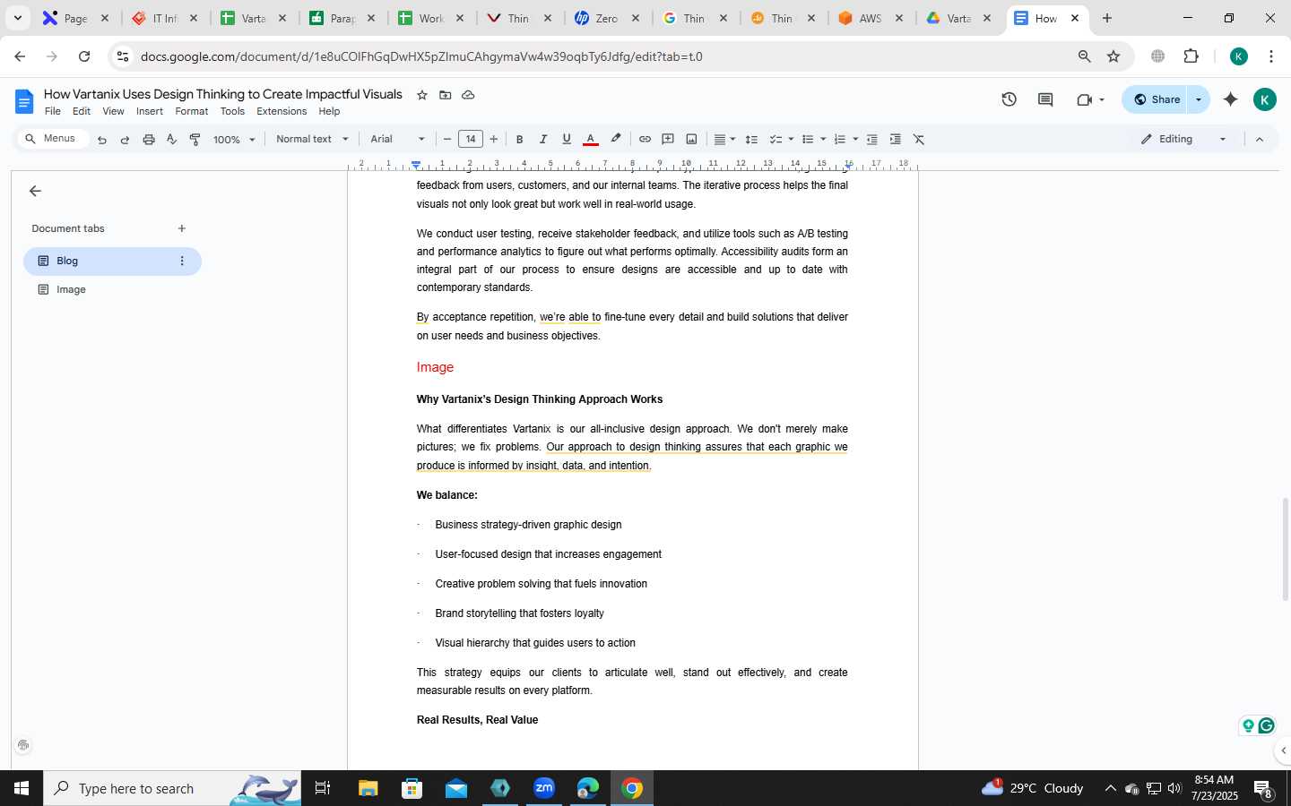Open the Normal text style dropdown

point(312,140)
